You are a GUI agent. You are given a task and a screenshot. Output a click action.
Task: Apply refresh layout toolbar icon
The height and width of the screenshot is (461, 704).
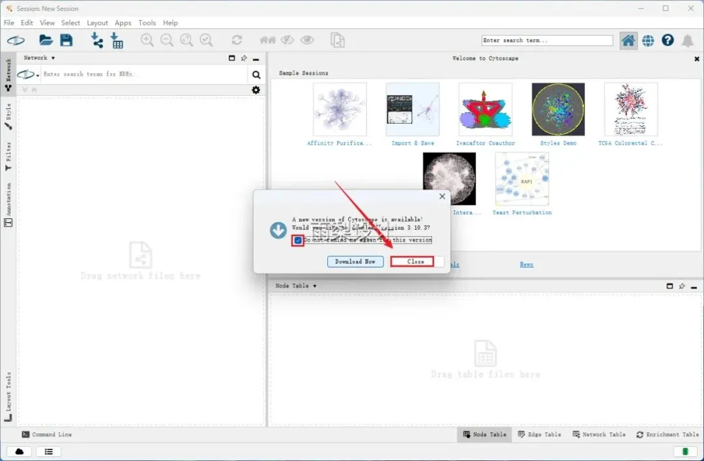pos(237,40)
